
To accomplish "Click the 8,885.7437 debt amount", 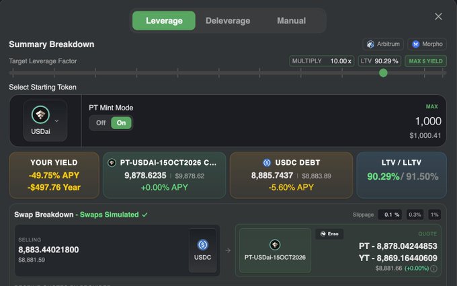I will point(272,176).
